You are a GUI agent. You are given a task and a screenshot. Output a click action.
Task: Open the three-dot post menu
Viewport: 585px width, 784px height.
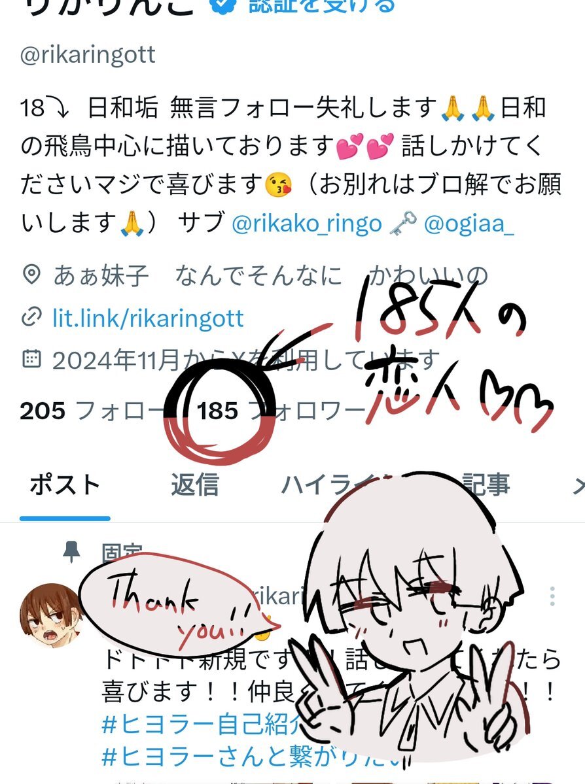coord(552,596)
